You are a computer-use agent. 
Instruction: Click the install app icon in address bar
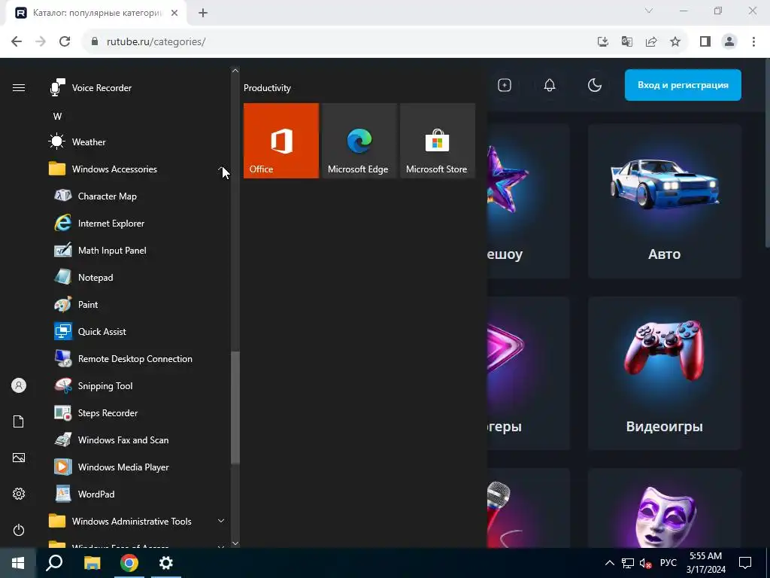pos(602,42)
